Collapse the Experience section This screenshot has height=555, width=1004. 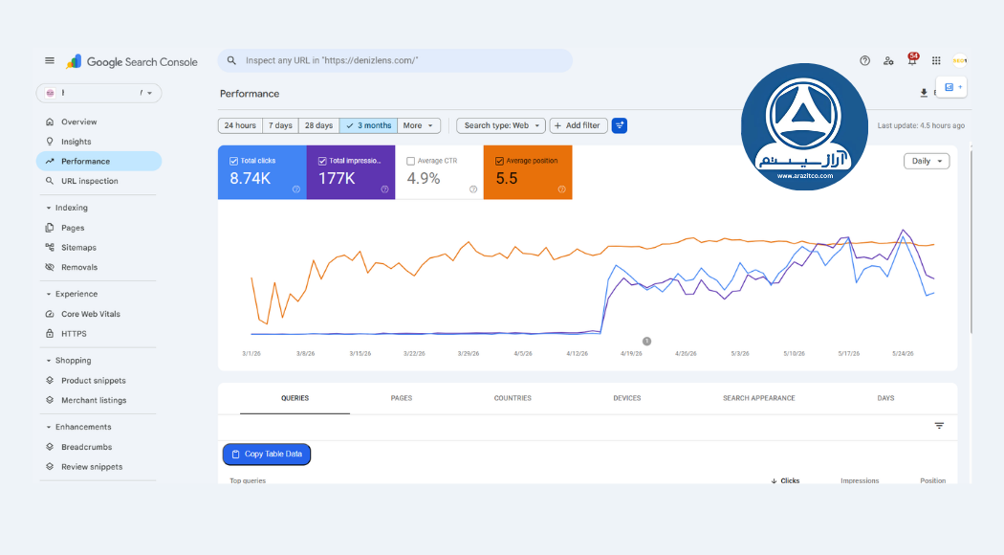point(72,294)
